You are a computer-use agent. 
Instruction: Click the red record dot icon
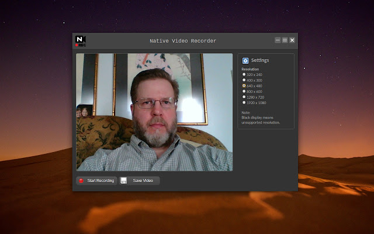pyautogui.click(x=81, y=181)
